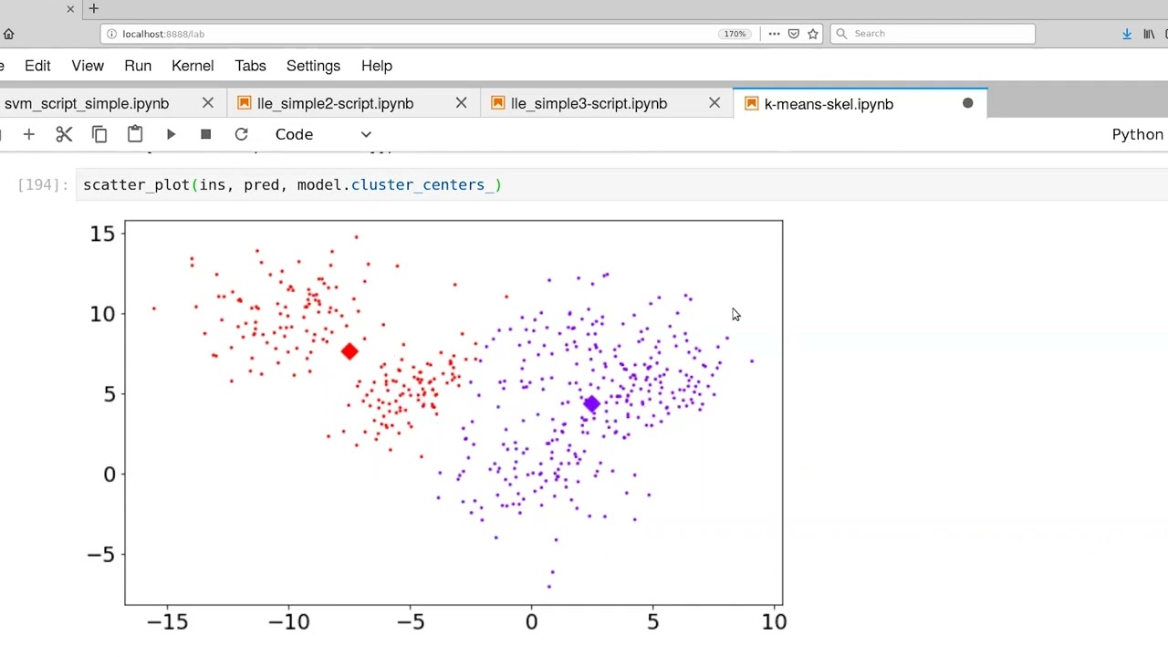The height and width of the screenshot is (657, 1168).
Task: Copy the selected cells
Action: [99, 134]
